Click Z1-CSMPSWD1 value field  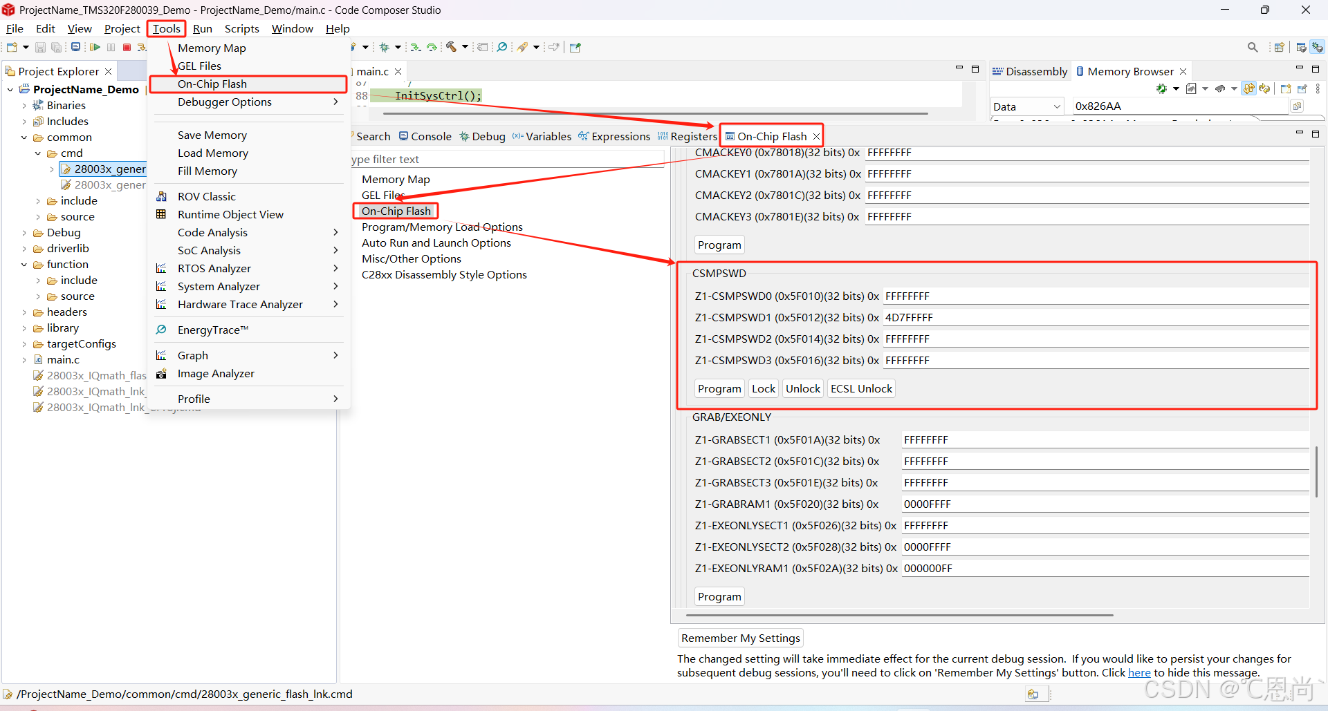(1096, 317)
